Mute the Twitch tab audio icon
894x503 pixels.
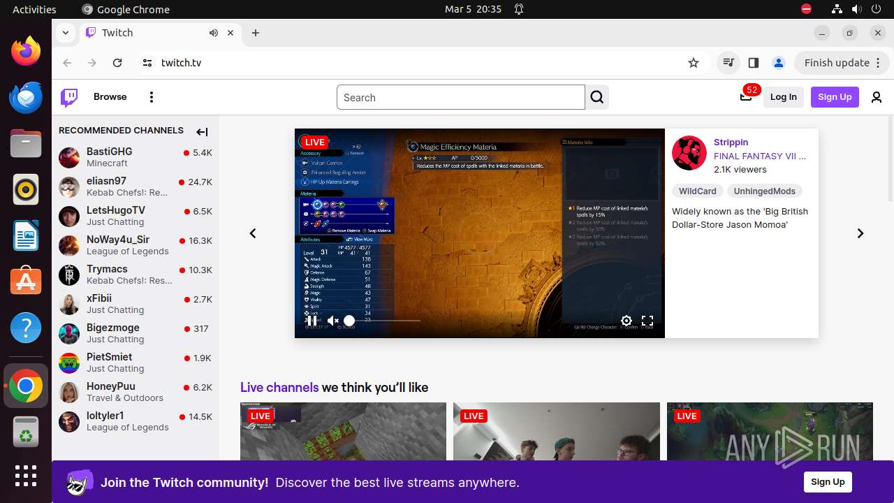(213, 33)
